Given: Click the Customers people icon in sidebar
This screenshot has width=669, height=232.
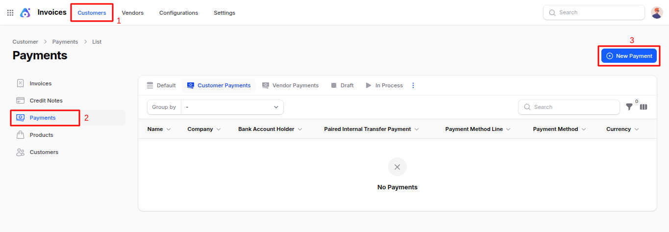Looking at the screenshot, I should [x=20, y=152].
